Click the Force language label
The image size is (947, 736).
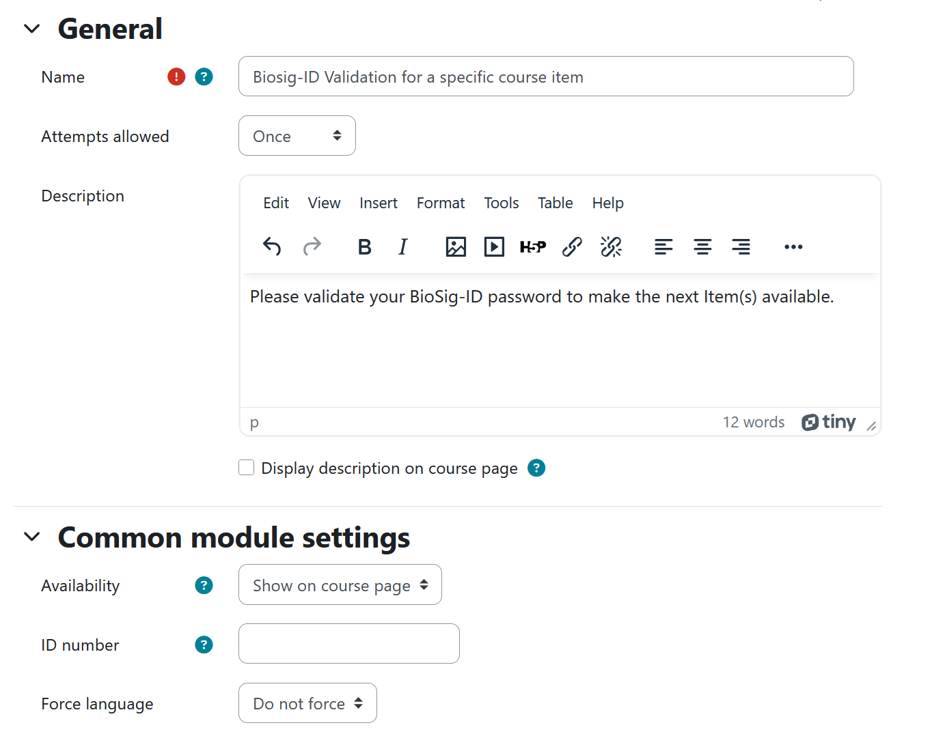(x=97, y=704)
